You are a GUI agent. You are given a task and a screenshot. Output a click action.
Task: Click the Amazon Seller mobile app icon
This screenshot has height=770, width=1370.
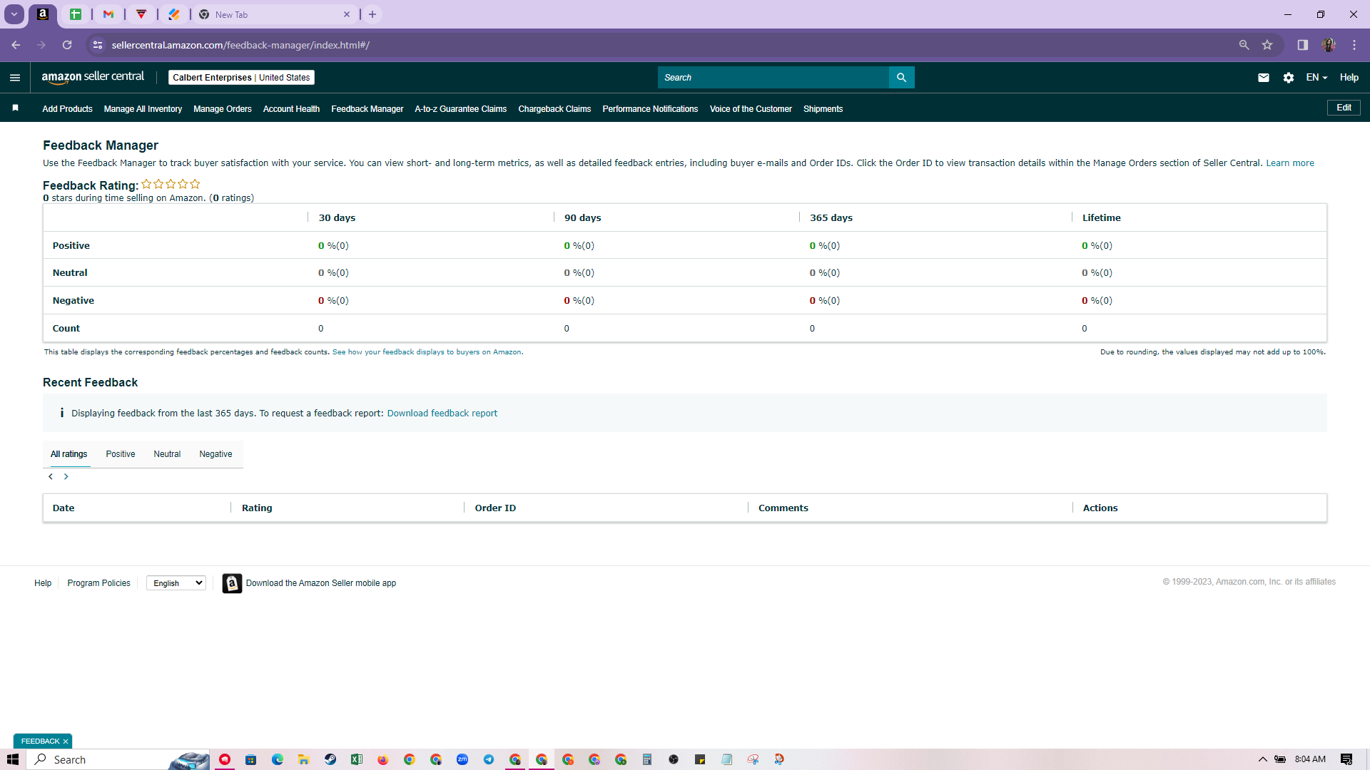(x=232, y=583)
